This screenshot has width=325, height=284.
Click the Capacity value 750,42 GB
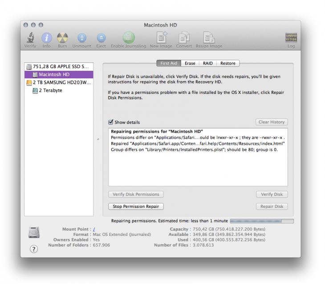tap(229, 229)
